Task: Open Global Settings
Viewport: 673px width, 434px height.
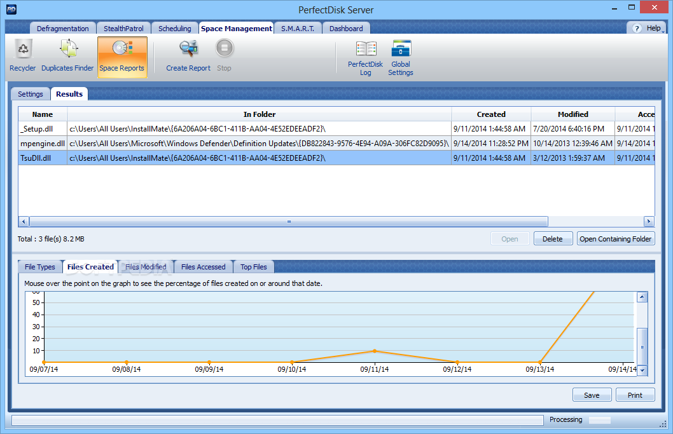Action: point(401,58)
